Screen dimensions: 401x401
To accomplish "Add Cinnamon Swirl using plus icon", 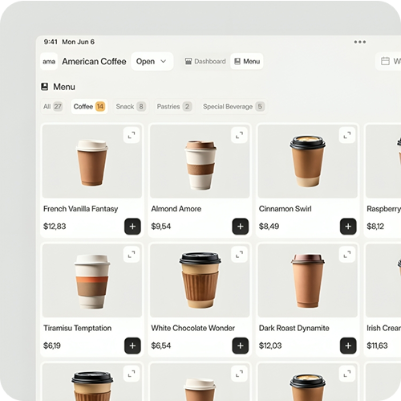I will click(x=348, y=227).
